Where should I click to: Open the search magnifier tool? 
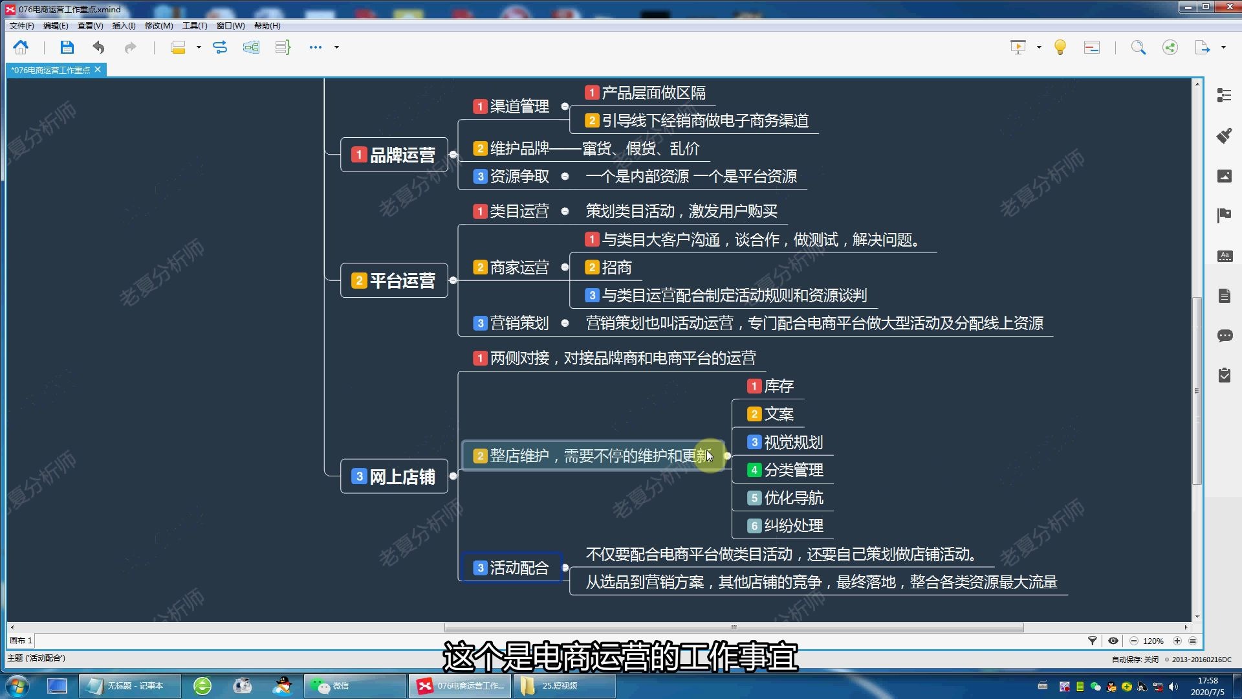pos(1138,47)
